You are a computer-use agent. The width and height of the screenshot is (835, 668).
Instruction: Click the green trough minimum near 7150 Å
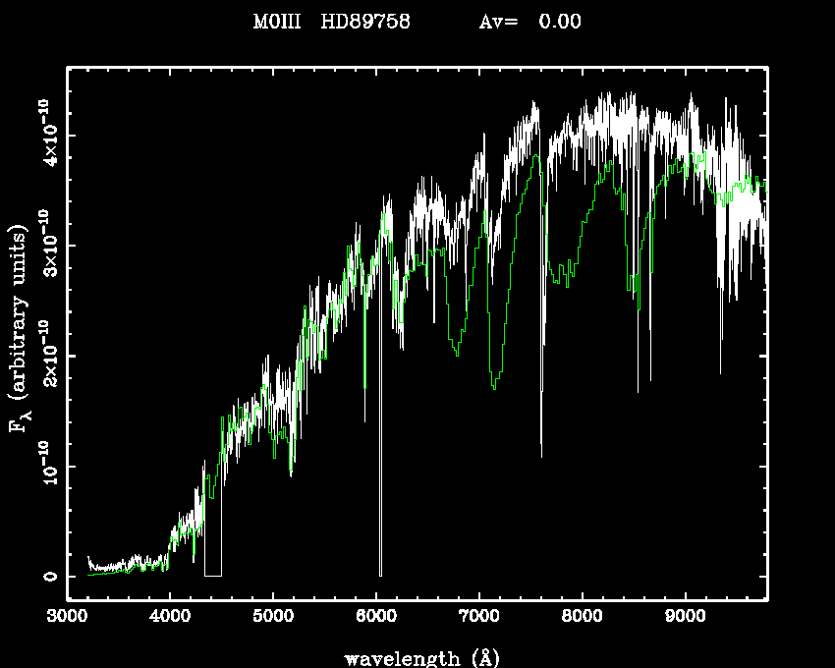point(495,387)
